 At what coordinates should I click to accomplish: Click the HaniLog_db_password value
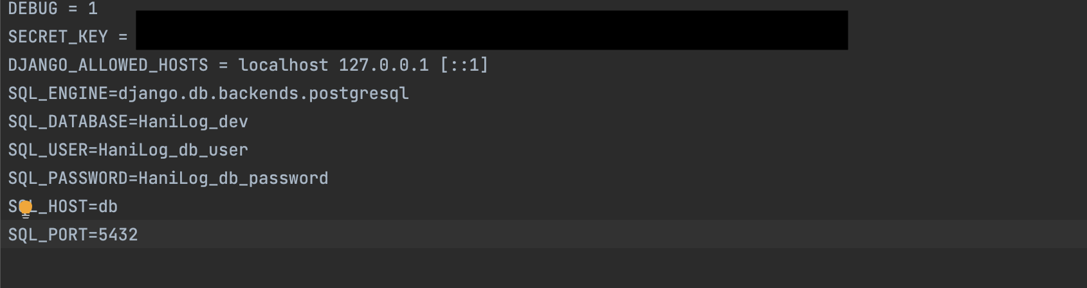pyautogui.click(x=233, y=178)
